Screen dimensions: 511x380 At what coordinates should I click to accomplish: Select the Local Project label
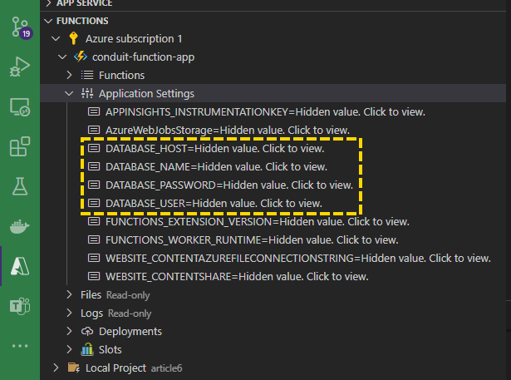tap(115, 368)
